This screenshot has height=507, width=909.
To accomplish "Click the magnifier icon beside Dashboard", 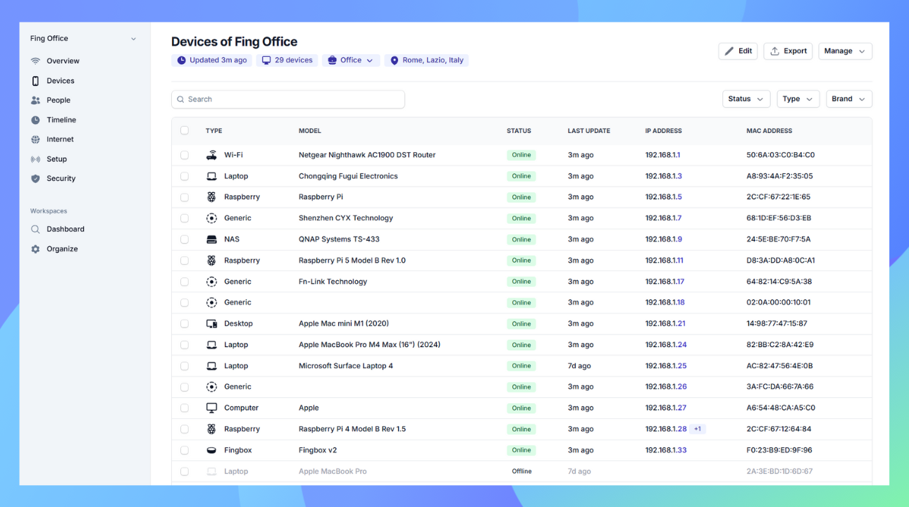I will point(35,230).
